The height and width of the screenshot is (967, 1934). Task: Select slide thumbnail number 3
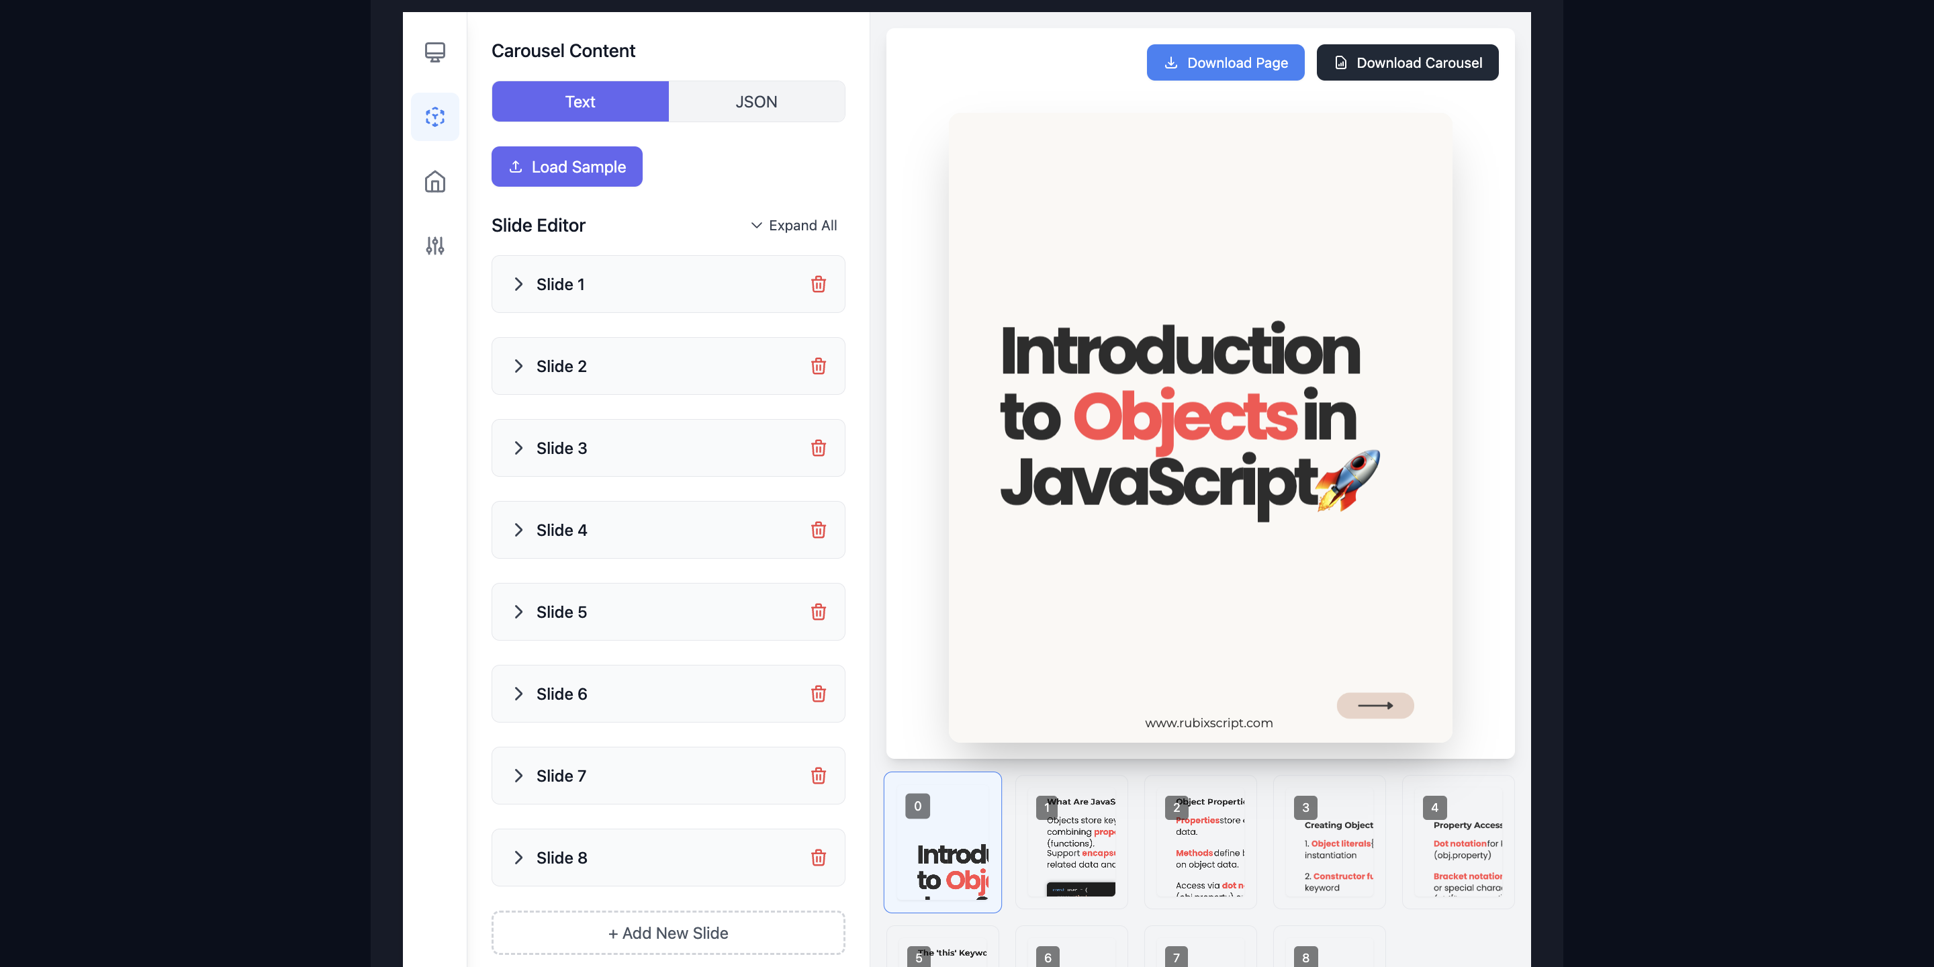[x=1329, y=842]
